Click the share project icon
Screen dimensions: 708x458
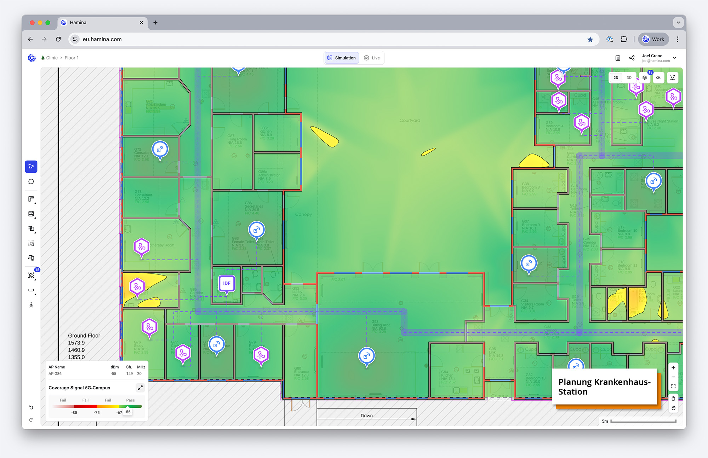click(x=632, y=58)
